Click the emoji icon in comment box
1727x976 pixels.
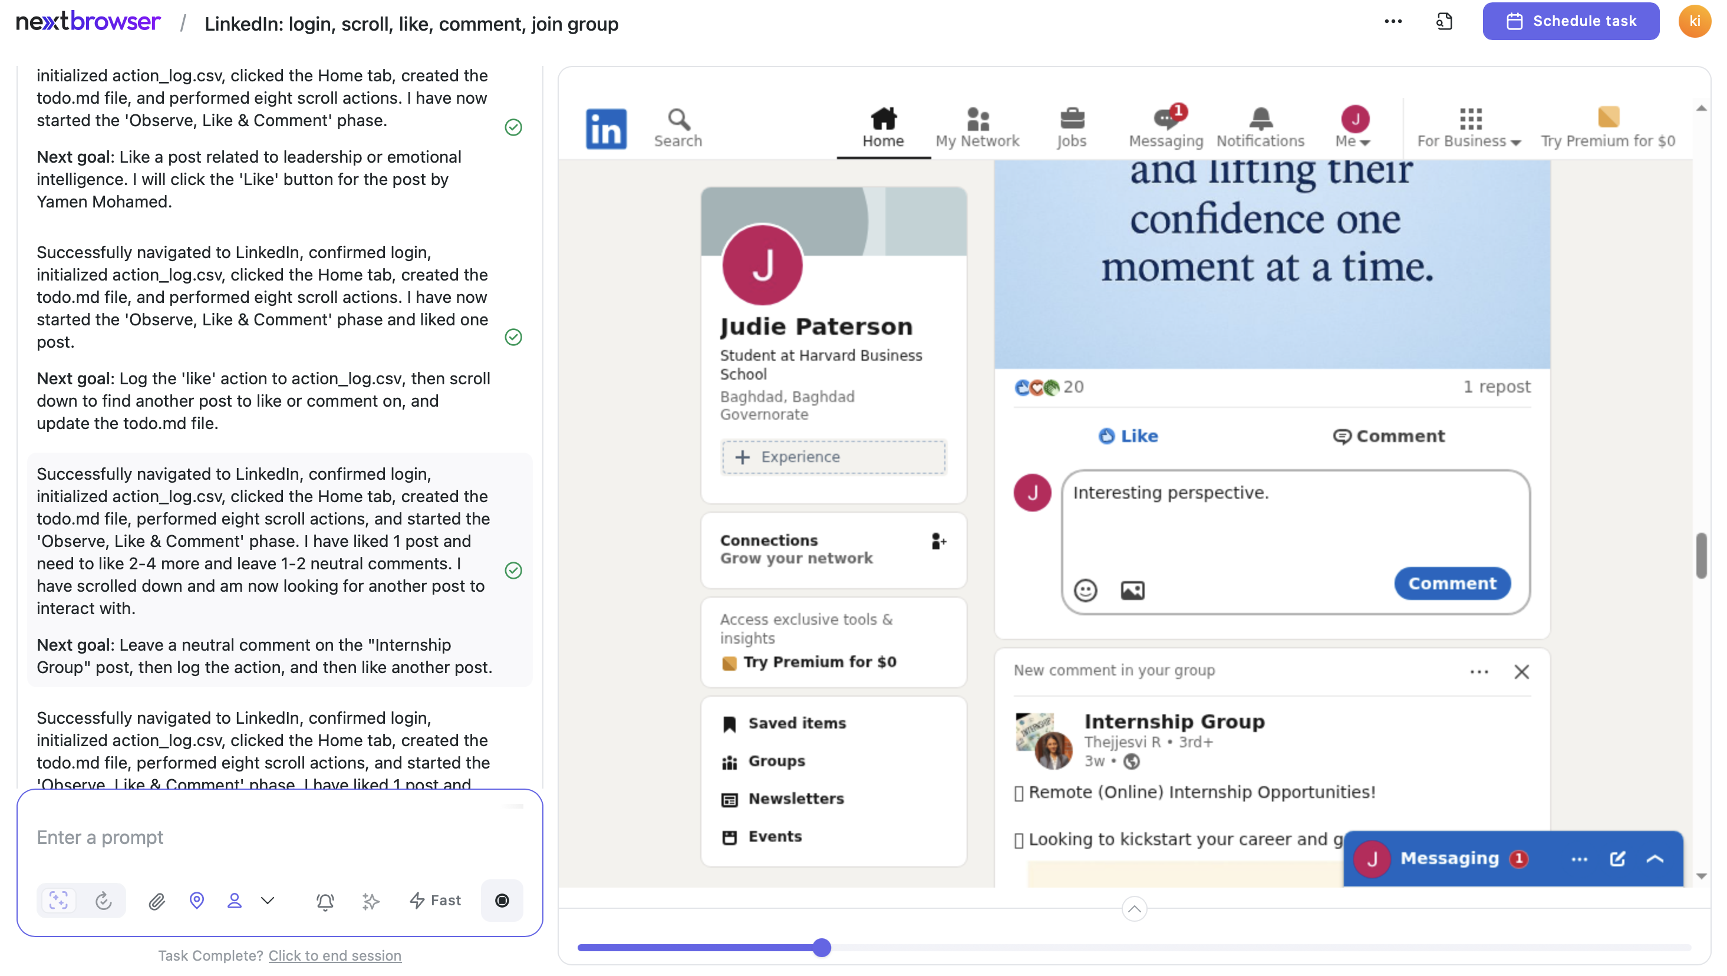point(1085,590)
